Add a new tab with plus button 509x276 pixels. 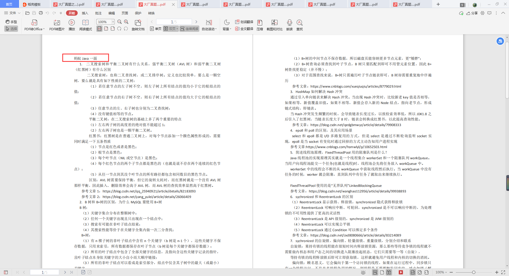438,4
